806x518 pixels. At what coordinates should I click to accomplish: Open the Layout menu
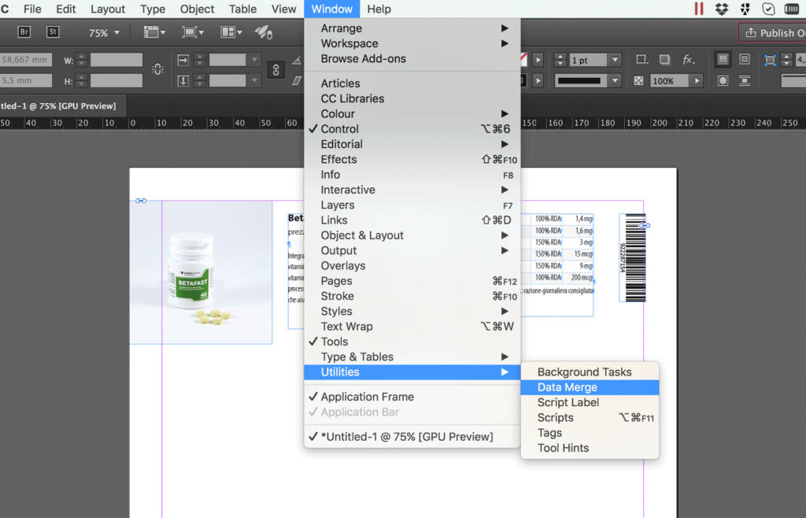pyautogui.click(x=107, y=9)
